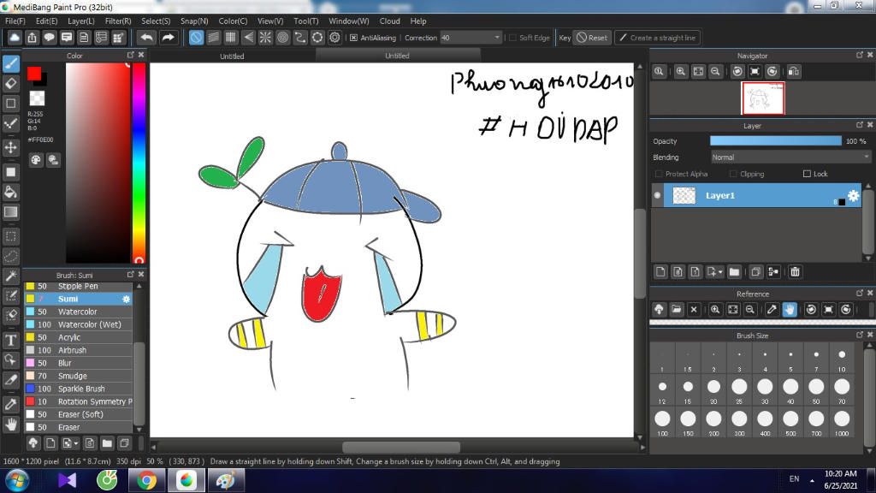
Task: Undock the Layer panel
Action: pos(859,125)
